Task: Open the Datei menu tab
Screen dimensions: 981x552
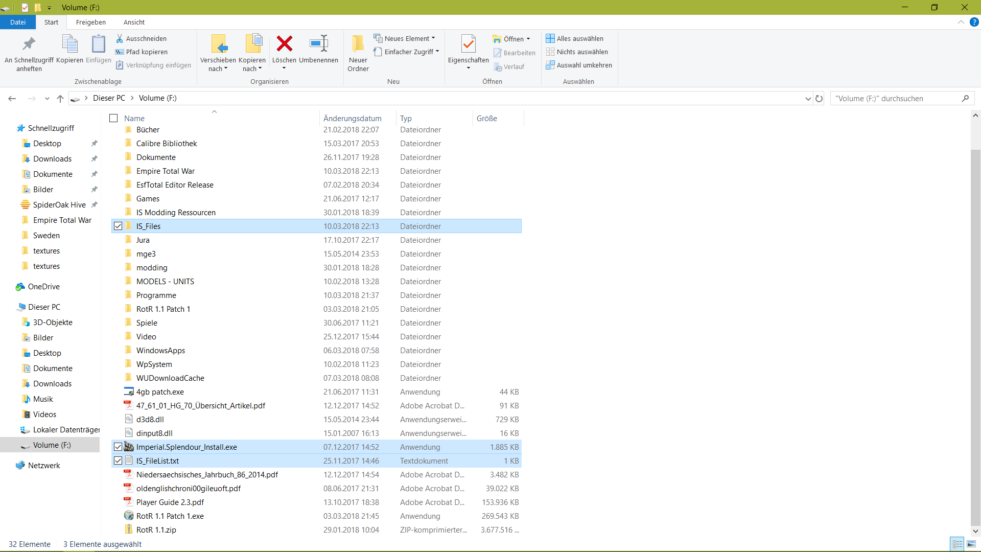Action: 17,22
